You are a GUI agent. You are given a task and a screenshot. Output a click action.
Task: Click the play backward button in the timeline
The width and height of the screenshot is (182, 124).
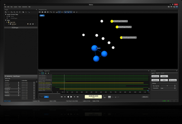point(68,97)
